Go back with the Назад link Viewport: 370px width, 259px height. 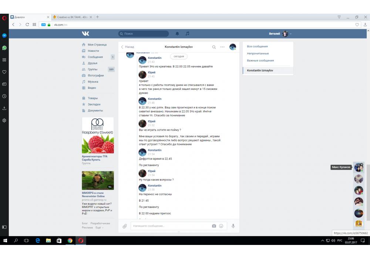[x=128, y=47]
